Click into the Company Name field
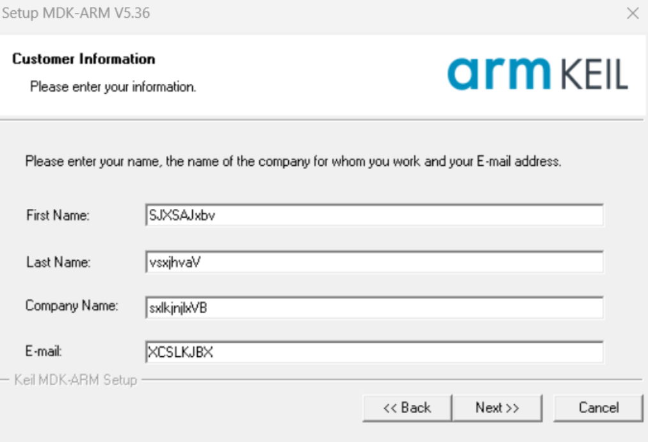This screenshot has height=442, width=648. coord(375,307)
